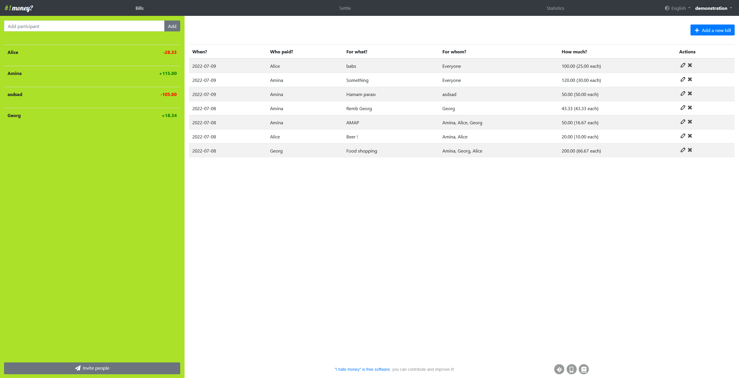Click Add a new bill button
The width and height of the screenshot is (739, 378).
[712, 30]
